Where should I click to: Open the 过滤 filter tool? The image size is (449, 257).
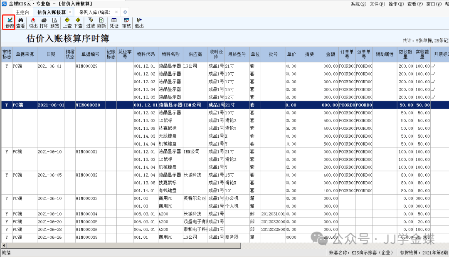[90, 22]
